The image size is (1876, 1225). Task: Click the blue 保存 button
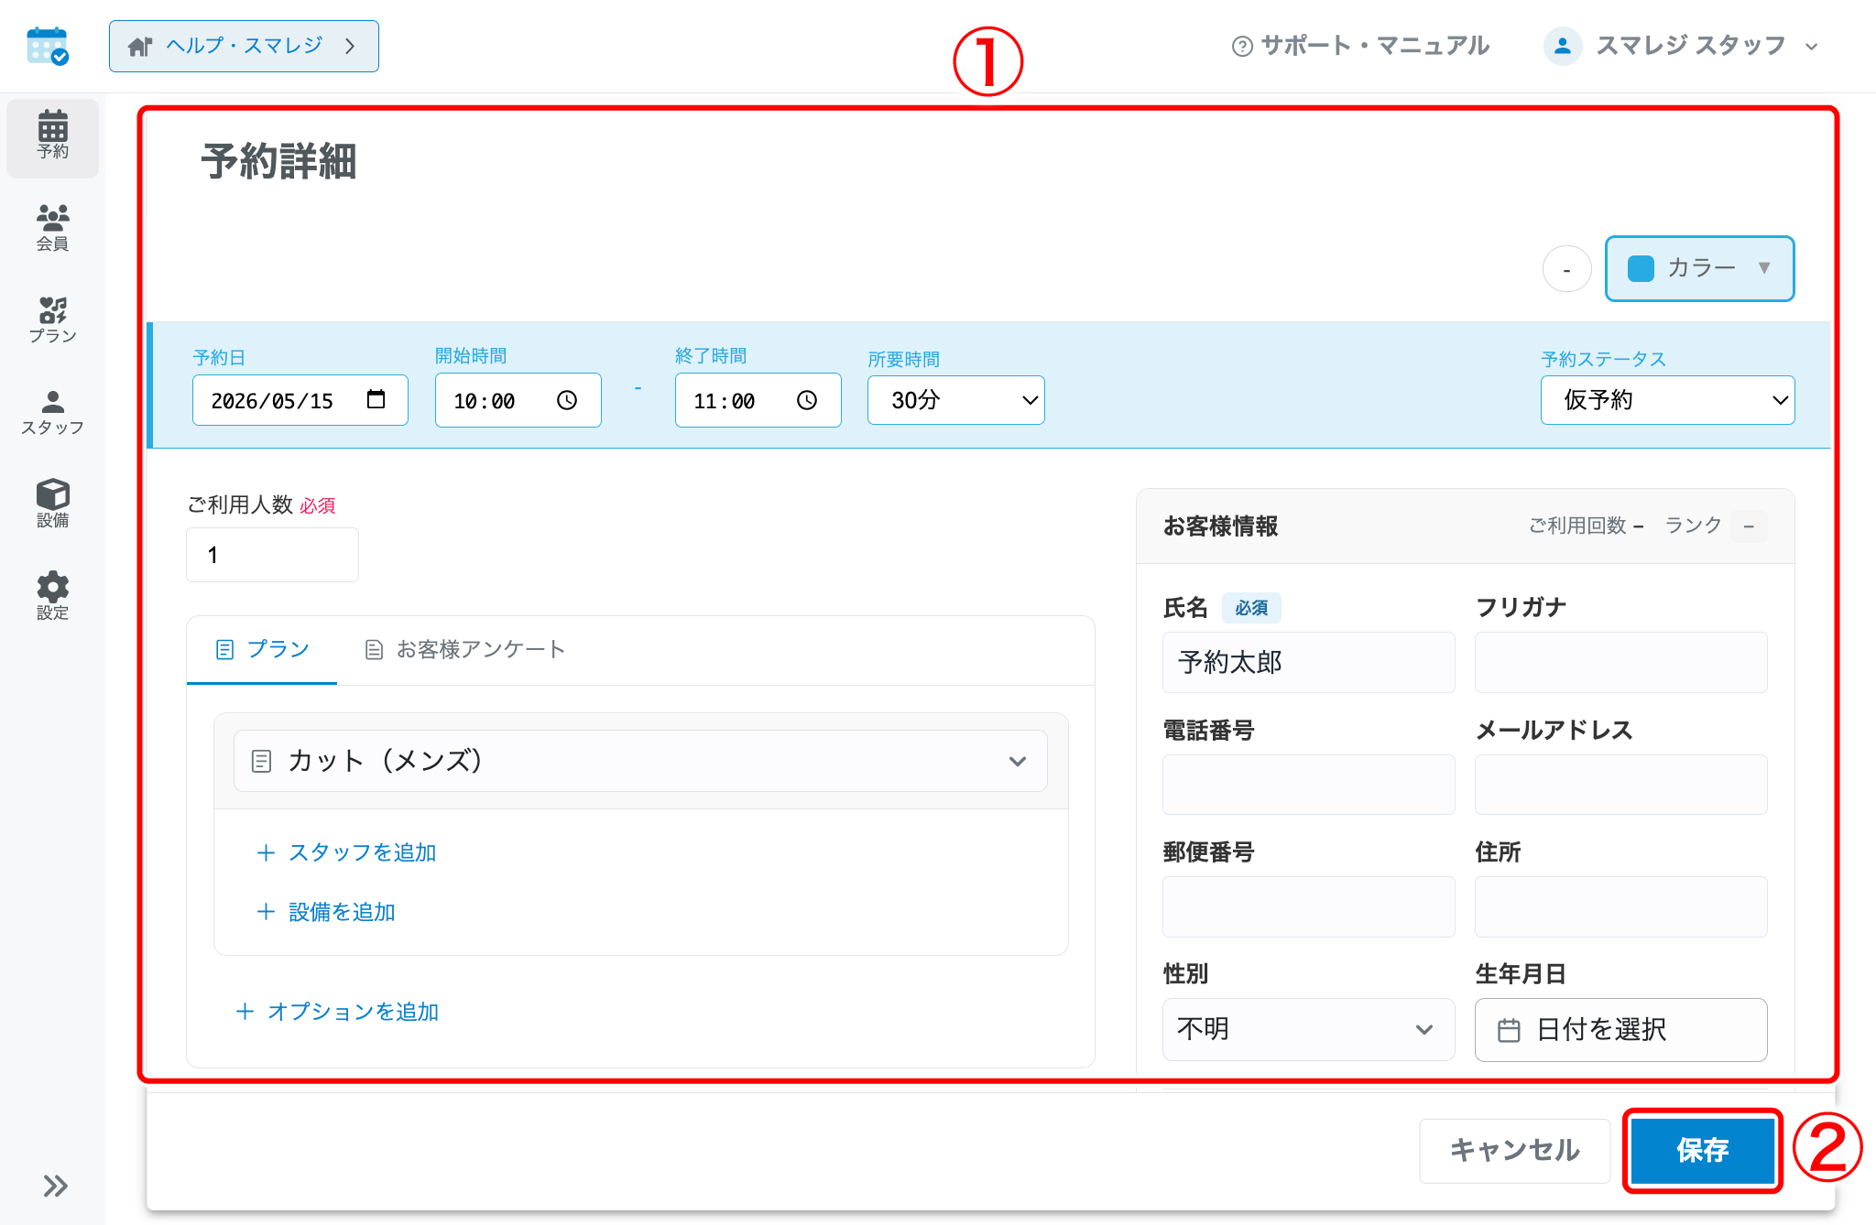click(x=1702, y=1150)
